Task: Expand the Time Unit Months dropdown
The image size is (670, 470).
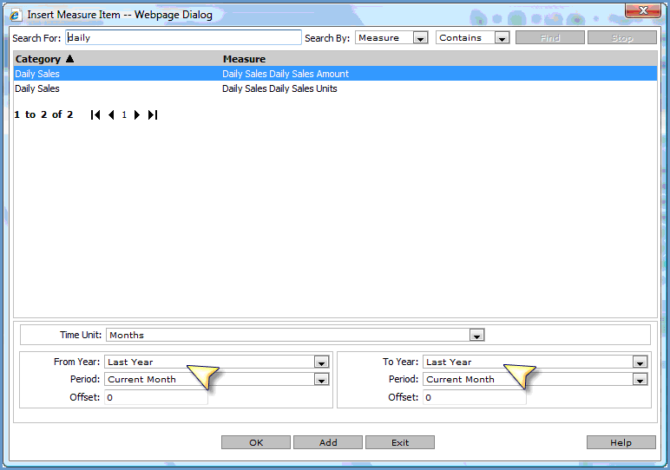Action: (476, 335)
